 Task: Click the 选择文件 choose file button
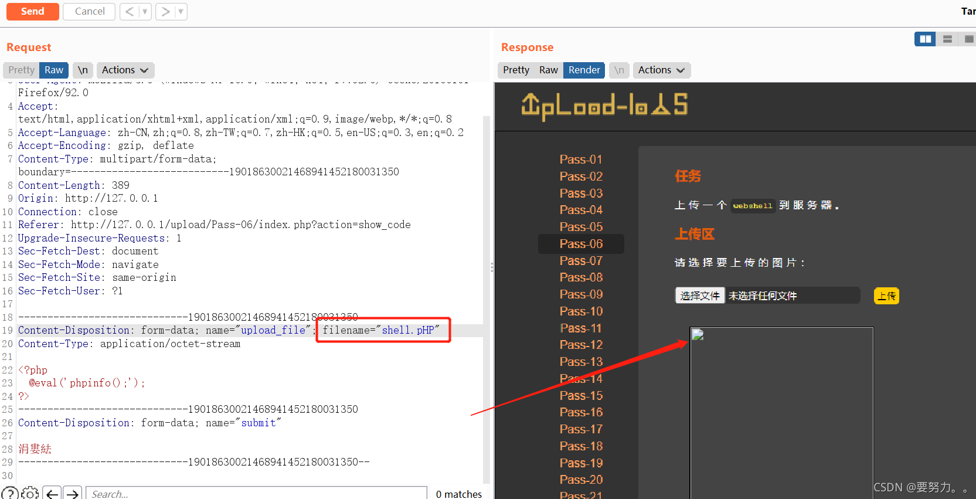click(x=700, y=296)
